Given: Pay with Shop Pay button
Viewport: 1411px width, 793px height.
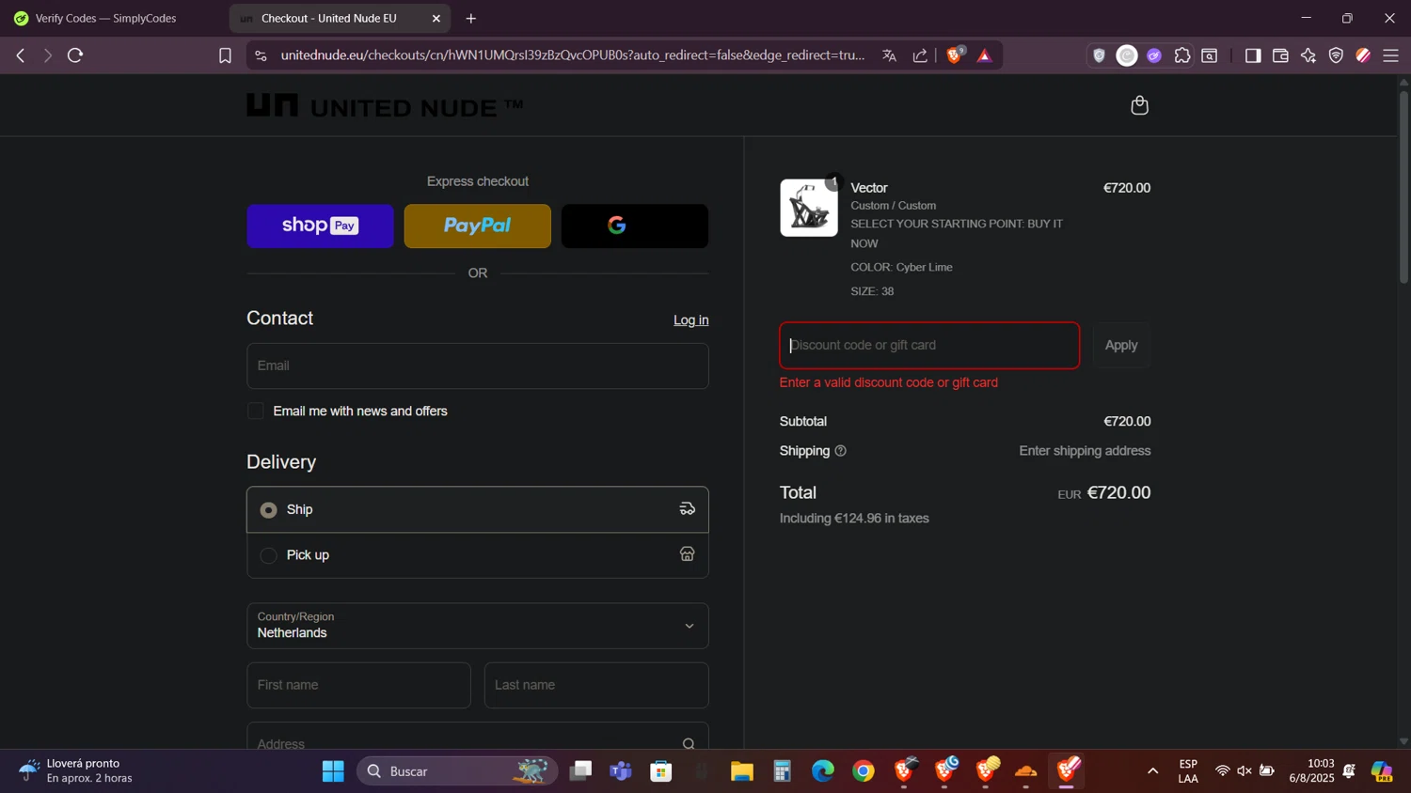Looking at the screenshot, I should 320,226.
